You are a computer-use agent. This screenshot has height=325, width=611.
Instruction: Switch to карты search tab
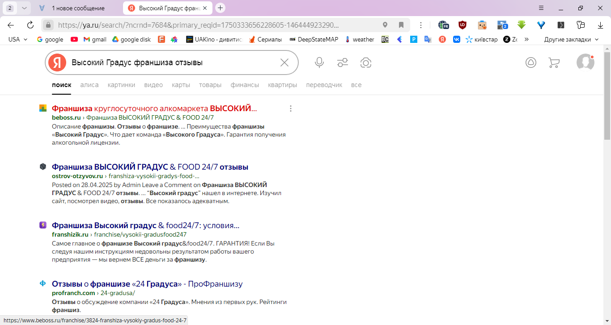[x=181, y=85]
